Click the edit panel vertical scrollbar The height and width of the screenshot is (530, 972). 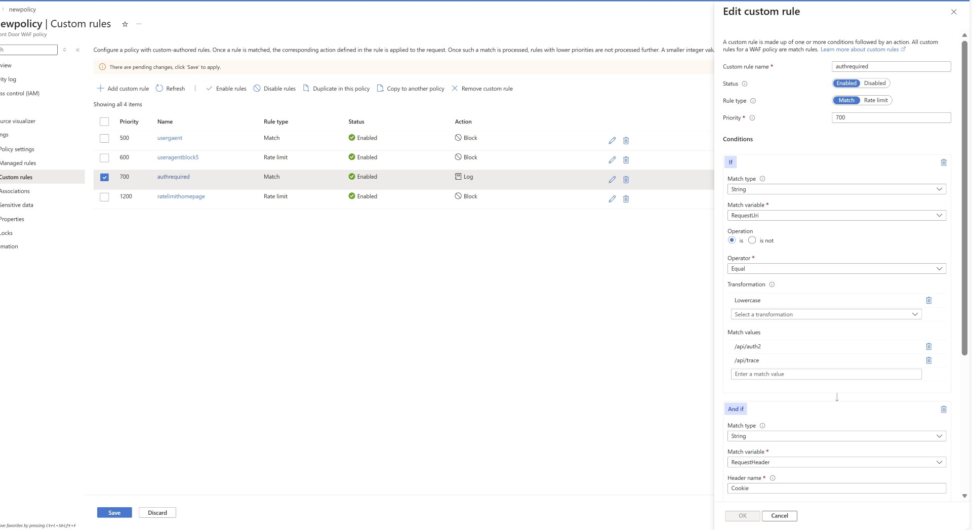[x=964, y=197]
